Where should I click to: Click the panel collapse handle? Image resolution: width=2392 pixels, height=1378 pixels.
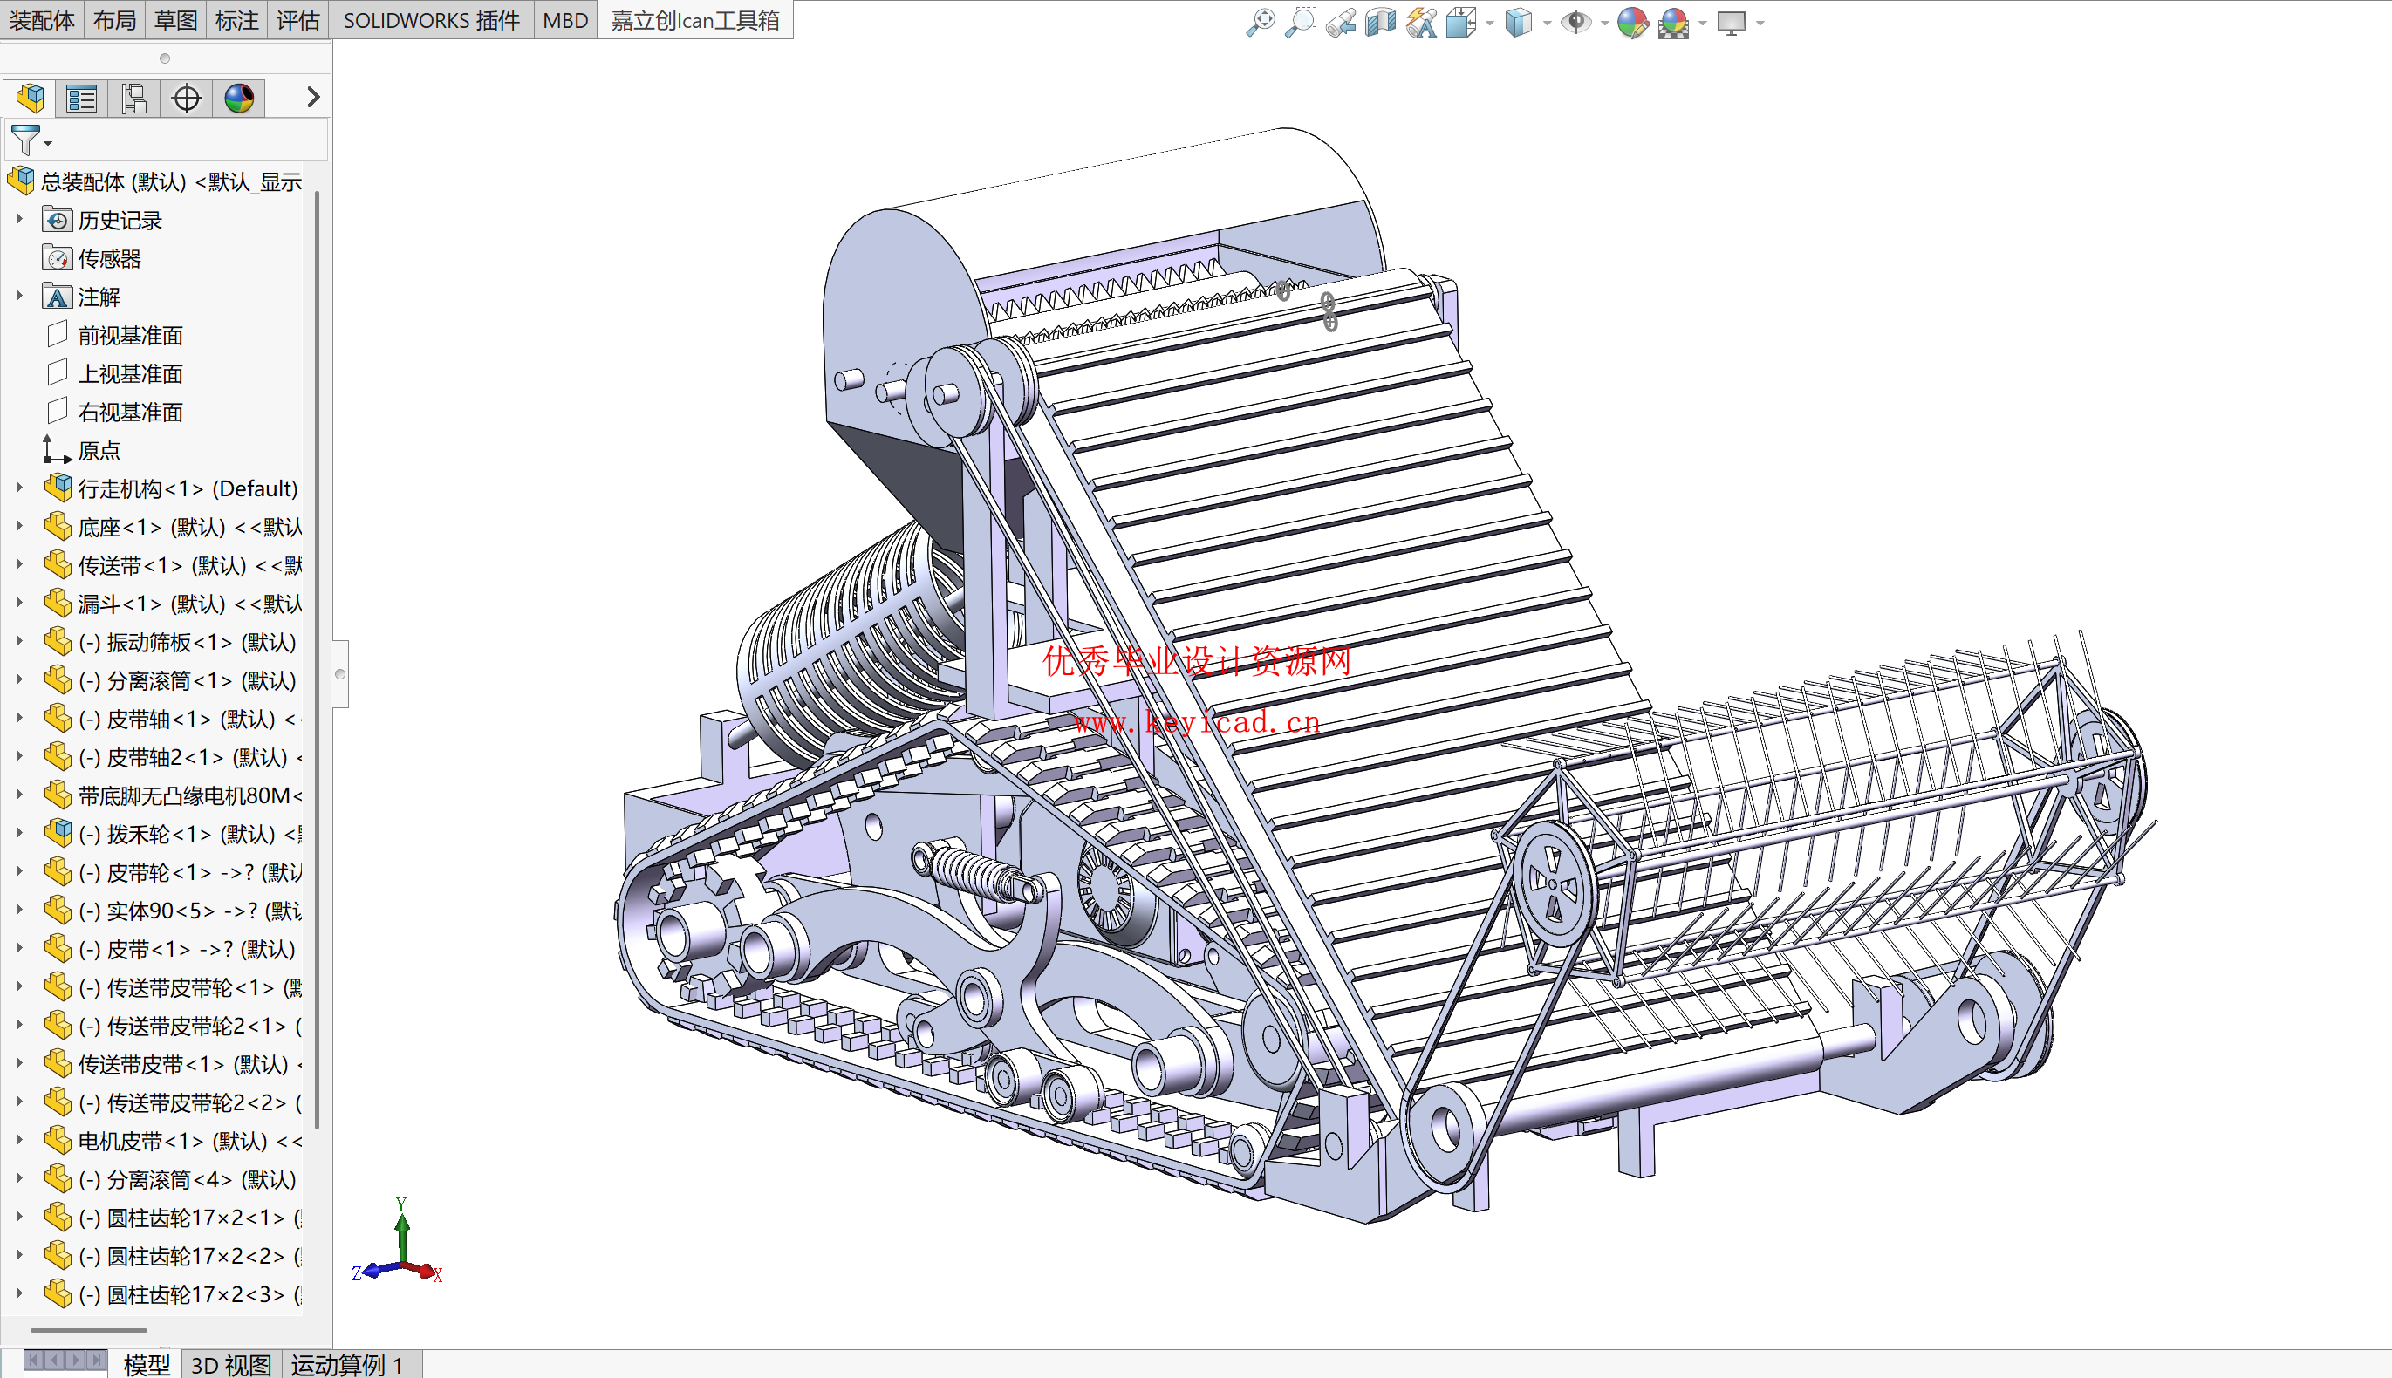click(341, 674)
